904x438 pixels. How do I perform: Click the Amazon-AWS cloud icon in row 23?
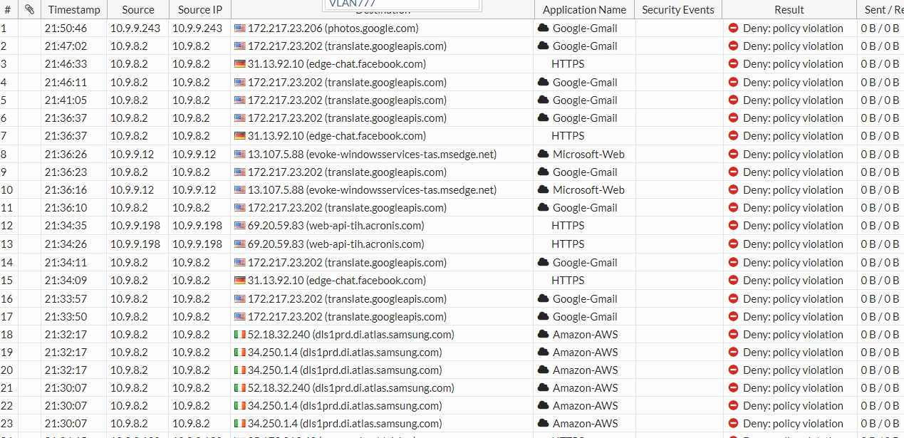[543, 423]
